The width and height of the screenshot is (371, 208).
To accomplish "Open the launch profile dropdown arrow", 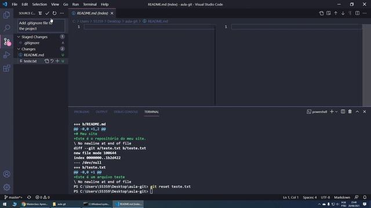I will pyautogui.click(x=336, y=112).
